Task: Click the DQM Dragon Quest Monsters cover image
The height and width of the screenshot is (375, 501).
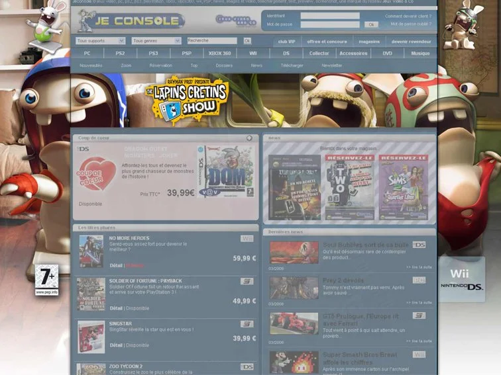Action: pos(226,171)
